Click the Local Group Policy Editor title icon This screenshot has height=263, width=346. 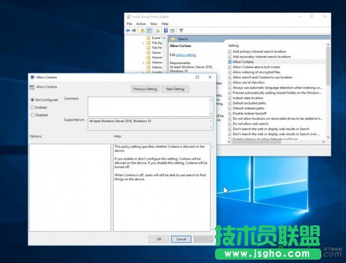pyautogui.click(x=129, y=17)
